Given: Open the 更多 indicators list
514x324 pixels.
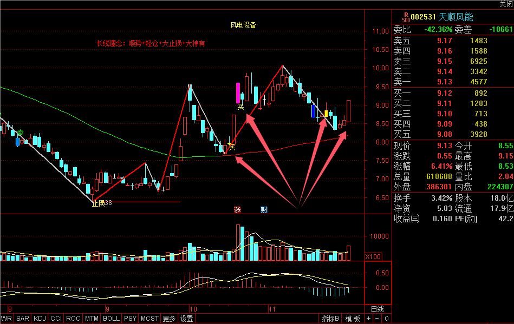Looking at the screenshot, I should pyautogui.click(x=169, y=319).
